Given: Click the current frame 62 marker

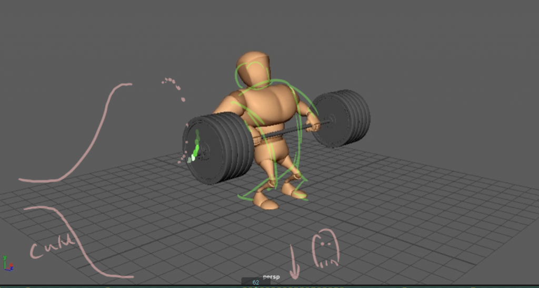Looking at the screenshot, I should 256,283.
